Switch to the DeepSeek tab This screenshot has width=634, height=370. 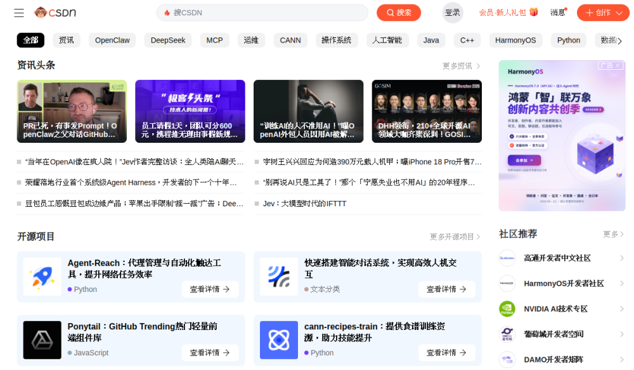tap(168, 40)
